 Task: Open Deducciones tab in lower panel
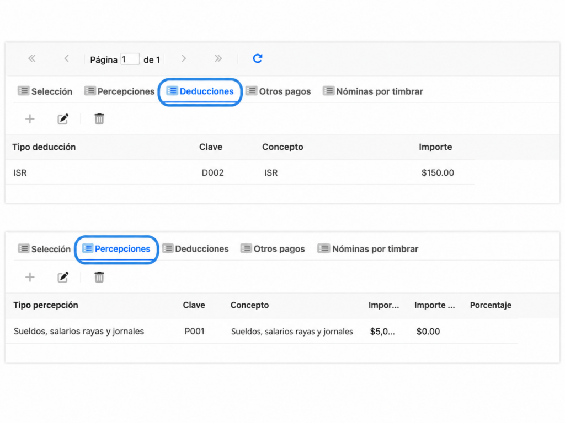tap(195, 249)
